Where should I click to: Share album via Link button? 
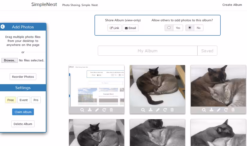pos(115,28)
